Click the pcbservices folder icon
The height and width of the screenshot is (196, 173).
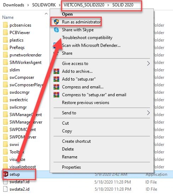point(5,25)
